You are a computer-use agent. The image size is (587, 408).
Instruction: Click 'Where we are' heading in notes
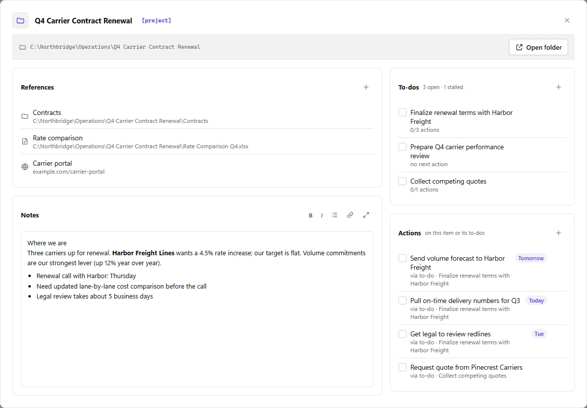tap(47, 243)
